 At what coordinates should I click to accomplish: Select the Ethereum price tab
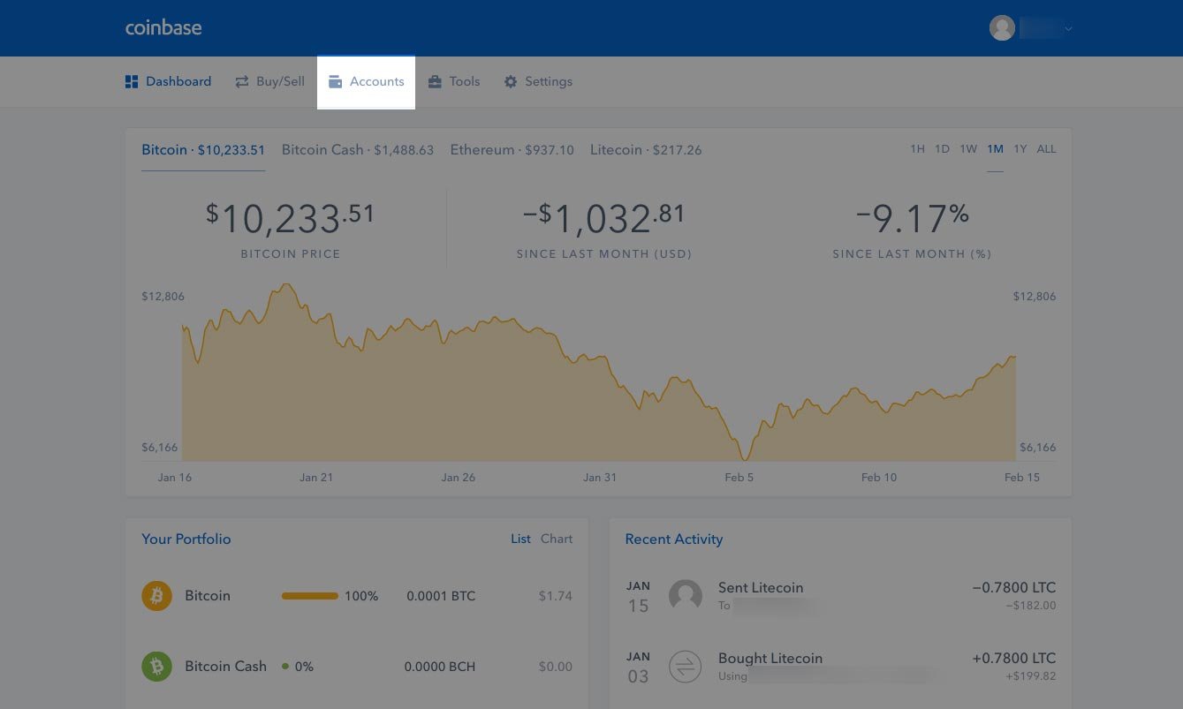click(x=512, y=150)
